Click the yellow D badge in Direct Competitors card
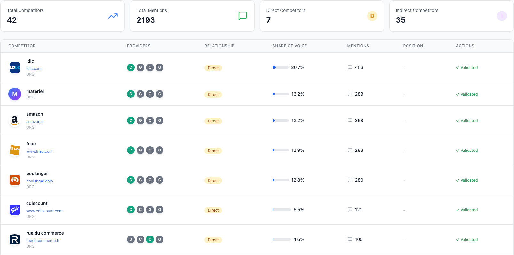Screen dimensions: 514x255 coord(372,16)
